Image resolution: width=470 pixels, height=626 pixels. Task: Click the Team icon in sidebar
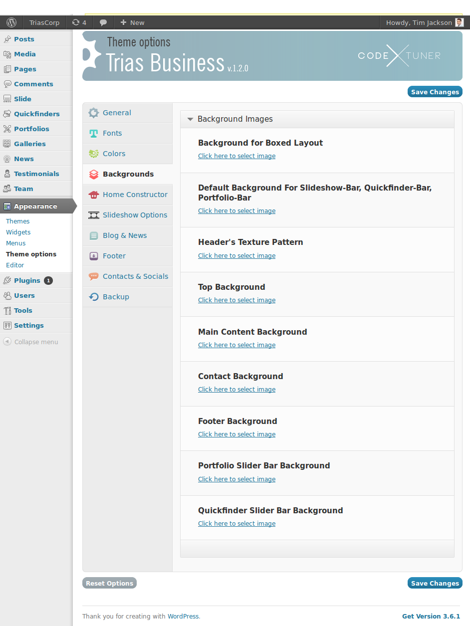click(x=7, y=189)
